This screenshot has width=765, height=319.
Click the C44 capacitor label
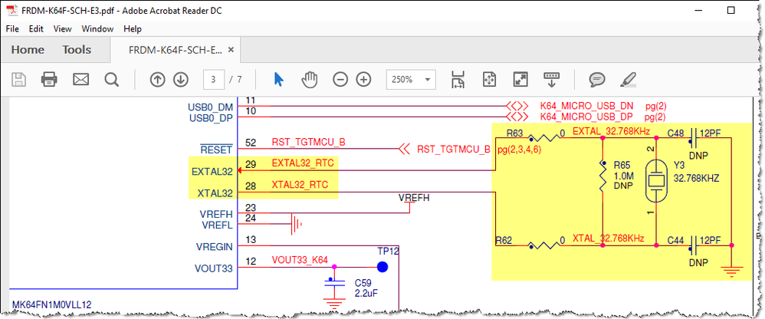676,239
